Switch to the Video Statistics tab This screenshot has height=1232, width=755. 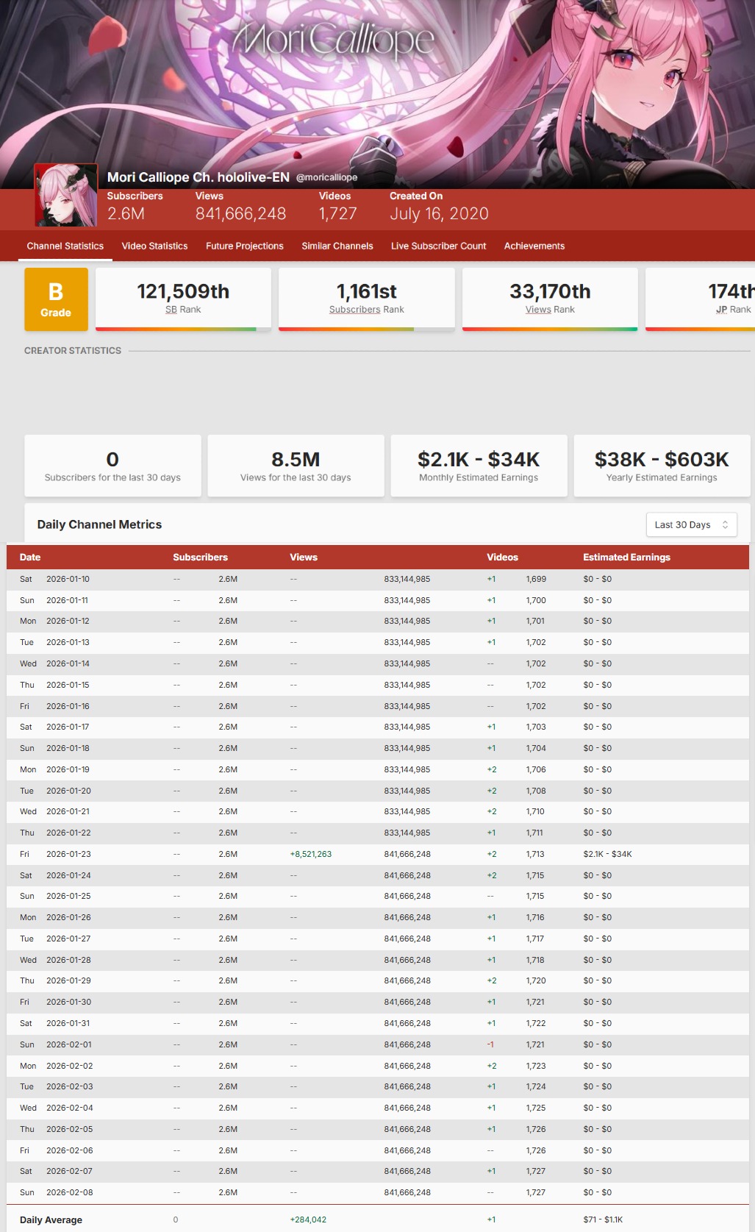pyautogui.click(x=154, y=246)
